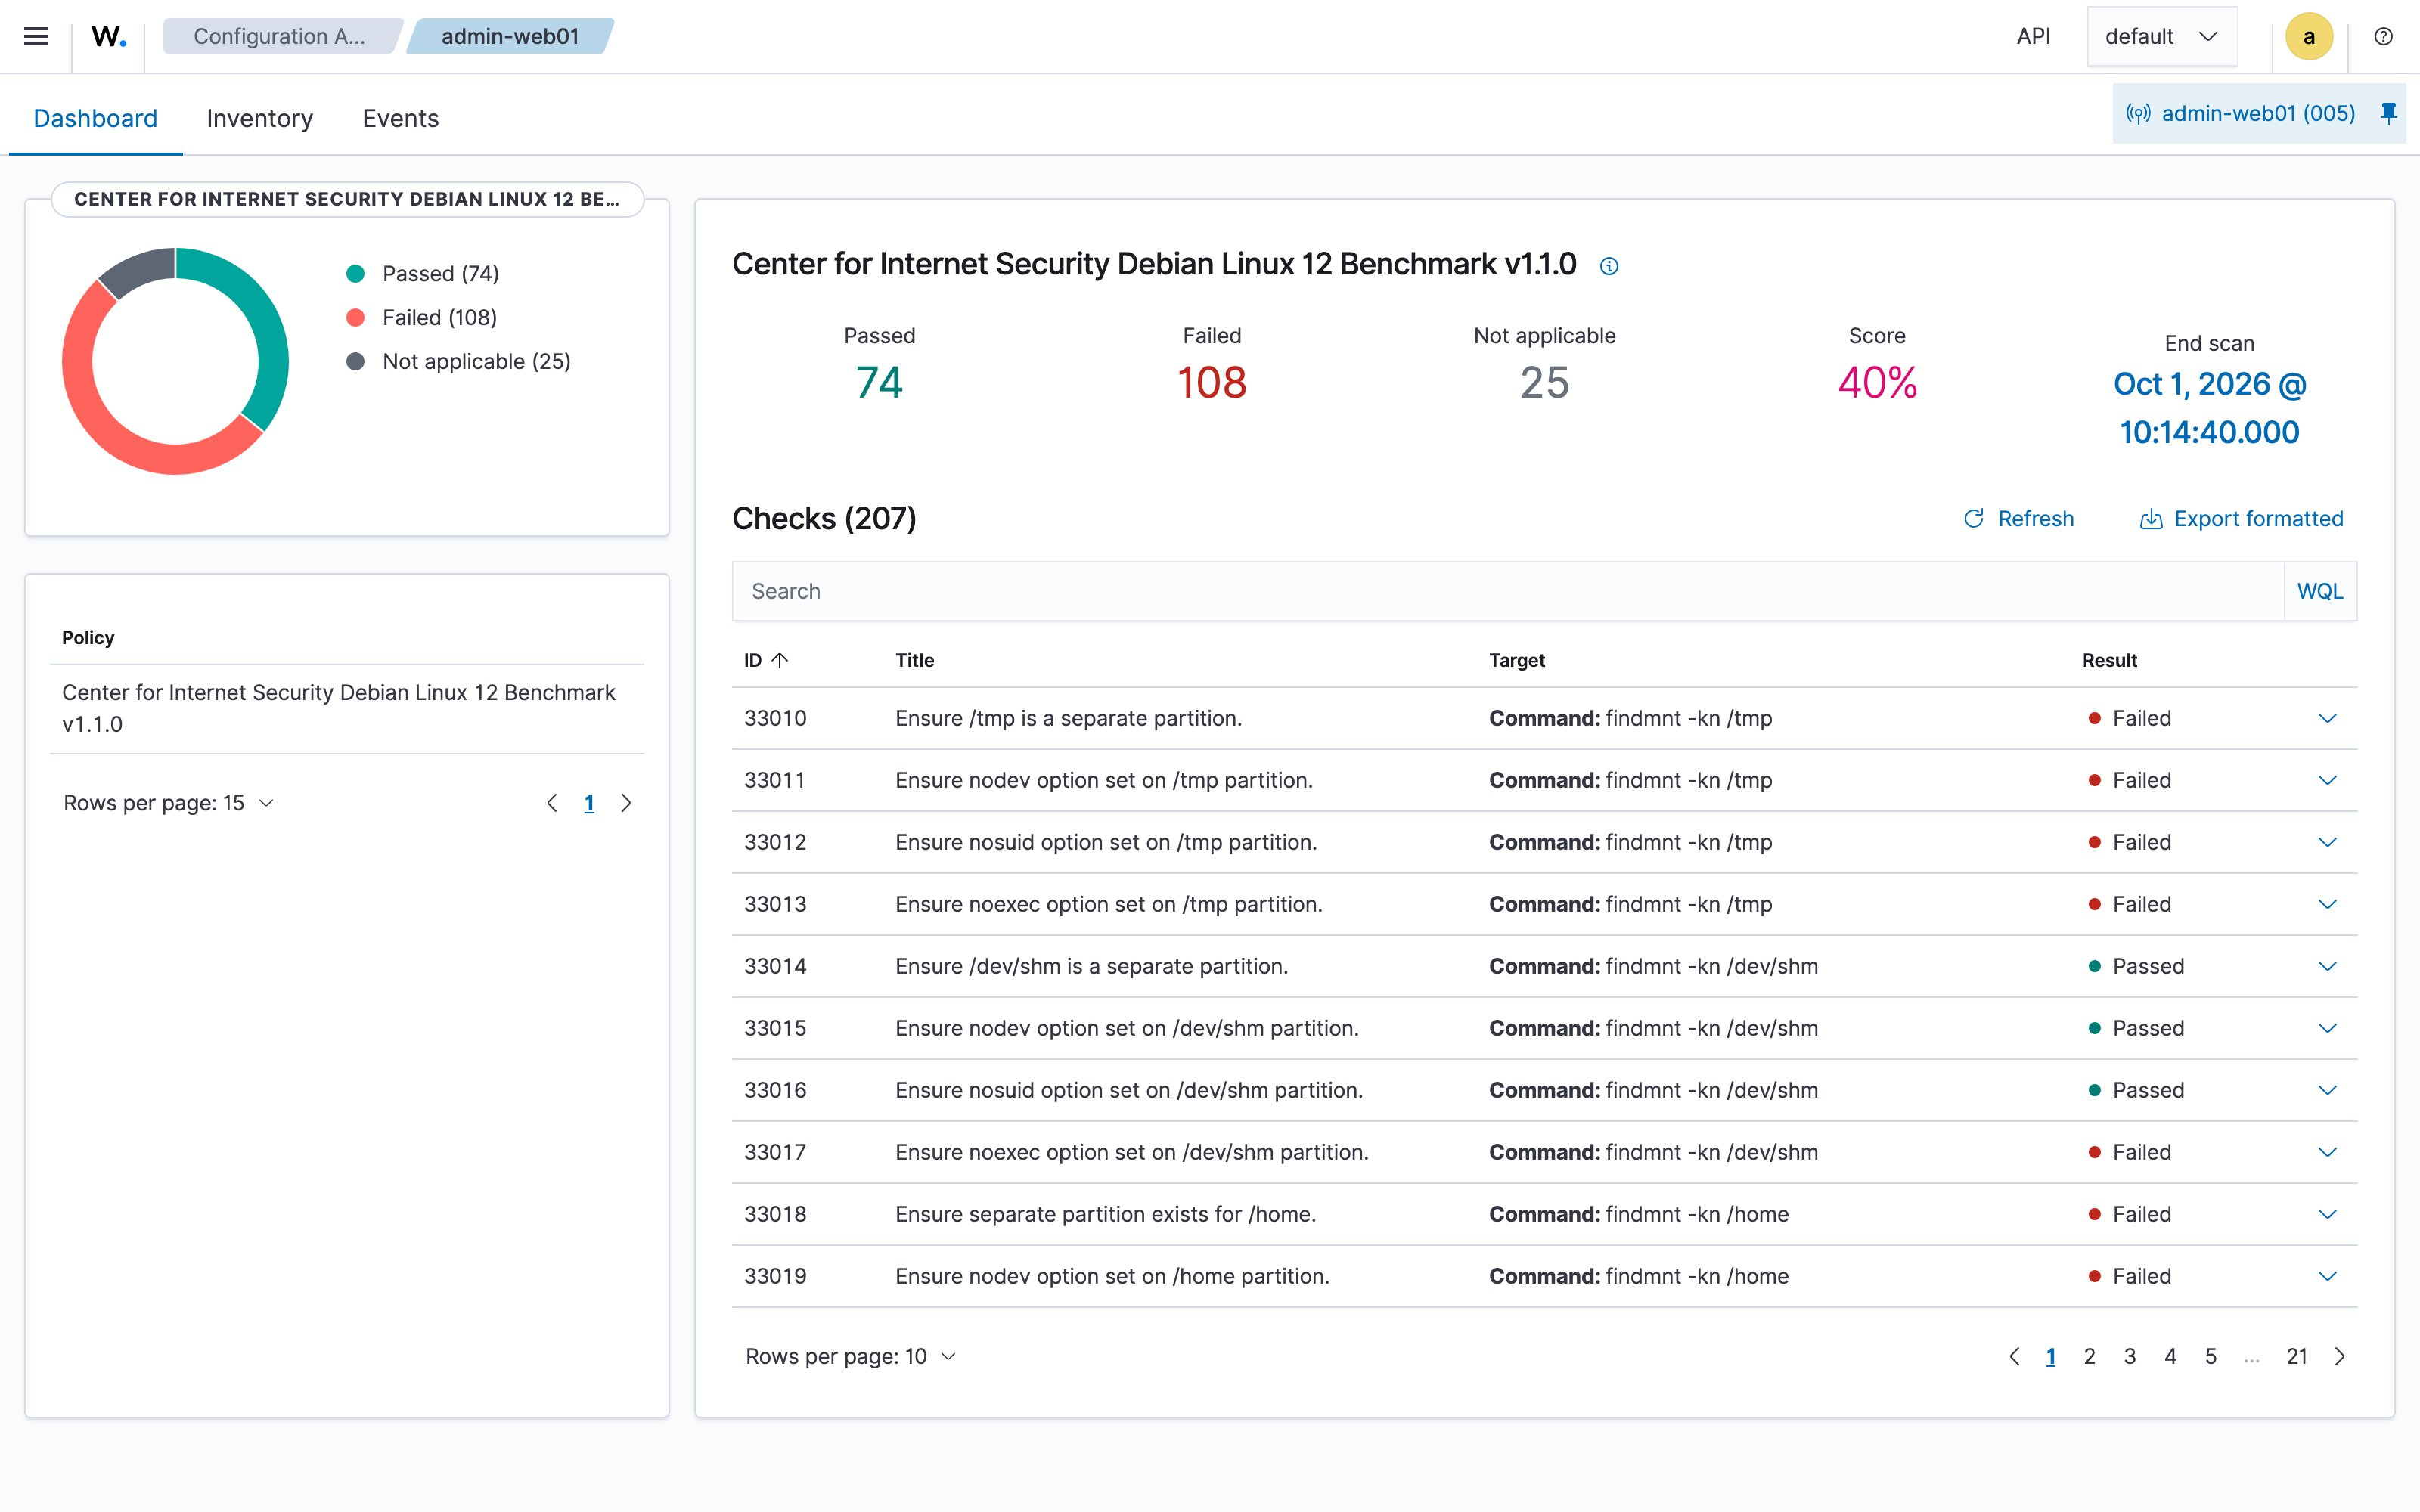The width and height of the screenshot is (2420, 1512).
Task: Click Passed count 74 stat
Action: (x=879, y=382)
